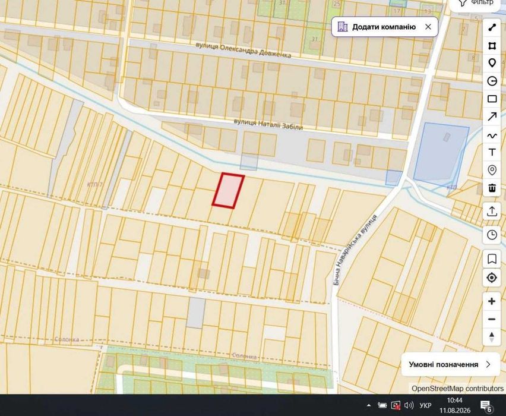This screenshot has width=506, height=416.
Task: Open battery status tray icon
Action: tap(382, 405)
